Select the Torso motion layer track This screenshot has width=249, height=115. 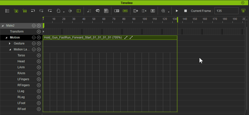21,55
